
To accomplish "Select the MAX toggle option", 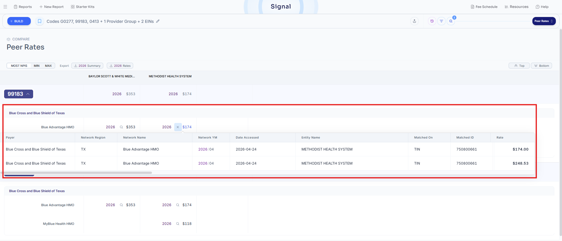I will click(48, 66).
